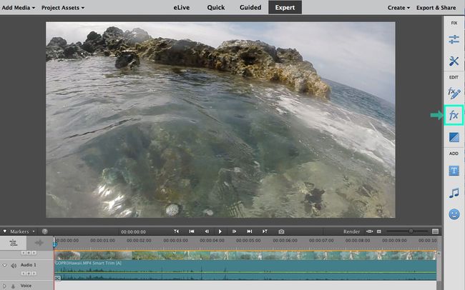
Task: Click the zoom in timeline icon
Action: click(x=435, y=231)
